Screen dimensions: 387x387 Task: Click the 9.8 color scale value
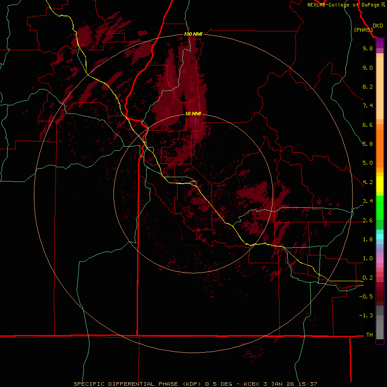click(368, 48)
